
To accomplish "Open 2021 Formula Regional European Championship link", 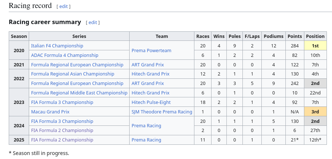I will [77, 65].
